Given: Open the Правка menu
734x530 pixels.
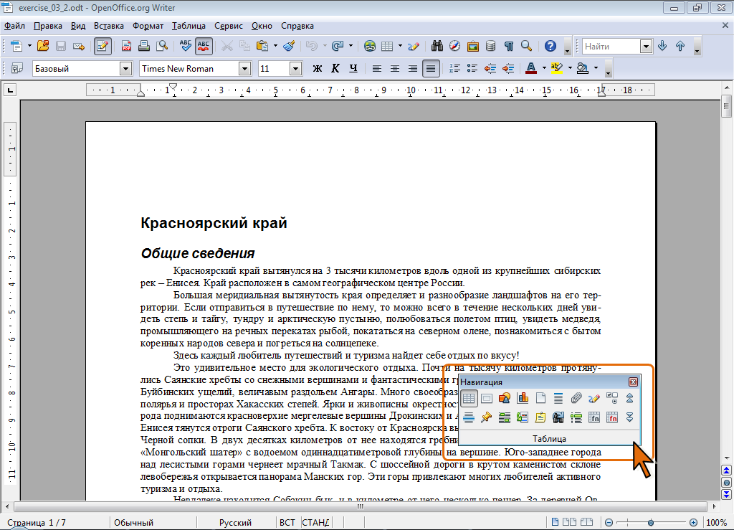Looking at the screenshot, I should click(x=48, y=26).
